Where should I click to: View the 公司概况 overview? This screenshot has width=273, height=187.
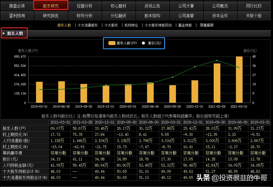[220, 6]
